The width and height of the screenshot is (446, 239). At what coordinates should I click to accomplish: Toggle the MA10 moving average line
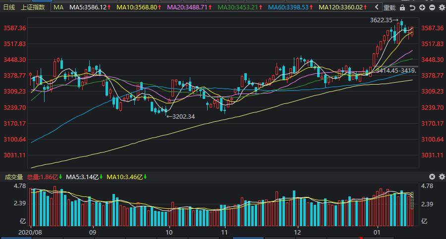[139, 7]
